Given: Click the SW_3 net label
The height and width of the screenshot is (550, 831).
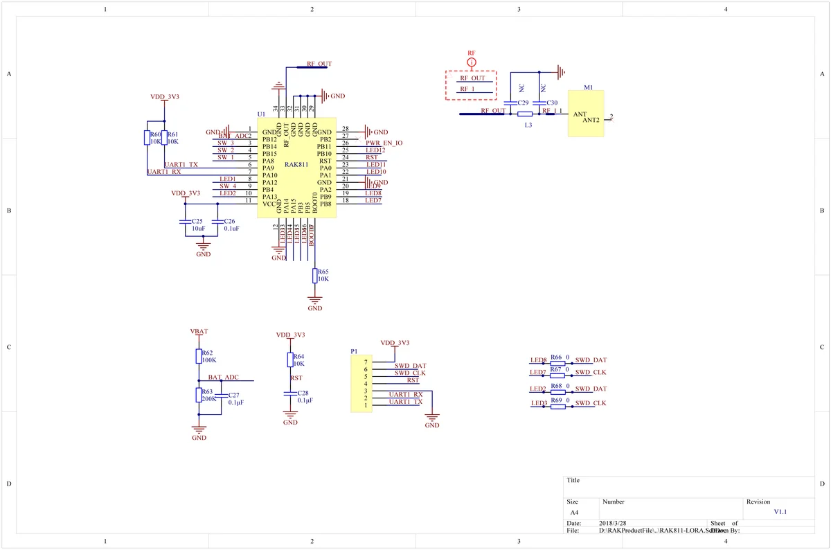Looking at the screenshot, I should pos(226,143).
